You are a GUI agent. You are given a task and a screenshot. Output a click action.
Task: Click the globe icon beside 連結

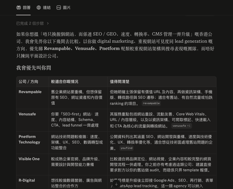tap(39, 8)
